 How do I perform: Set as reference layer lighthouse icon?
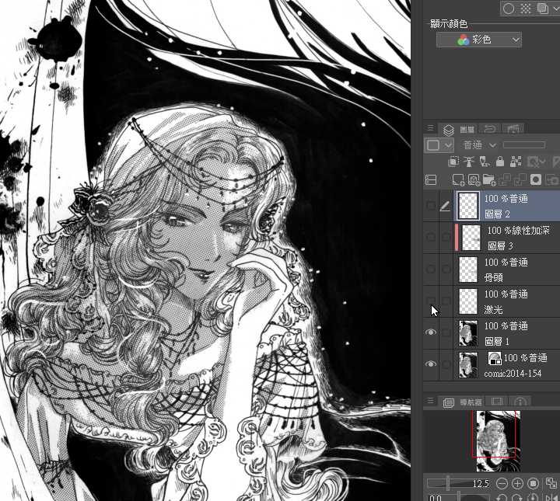469,162
